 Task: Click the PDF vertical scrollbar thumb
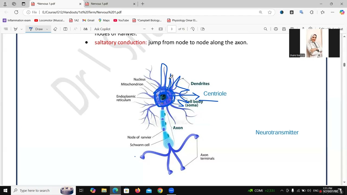click(344, 64)
